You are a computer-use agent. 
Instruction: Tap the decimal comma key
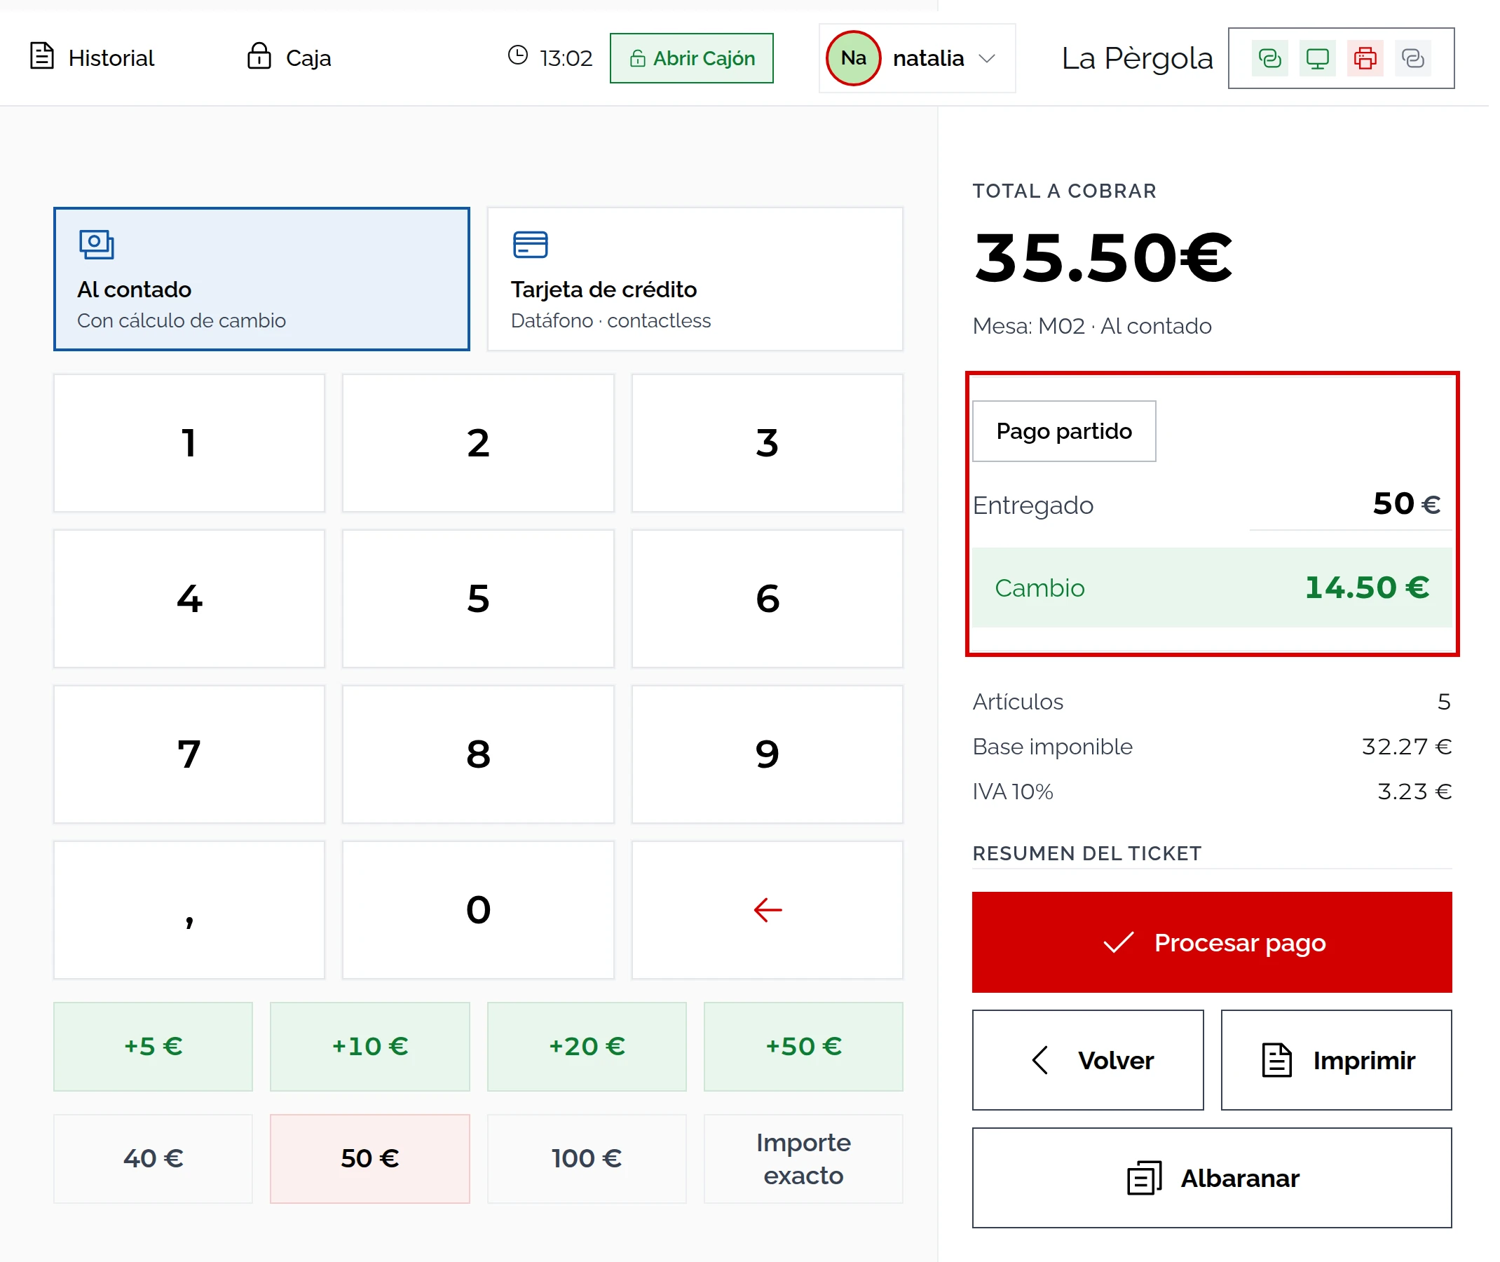click(189, 910)
